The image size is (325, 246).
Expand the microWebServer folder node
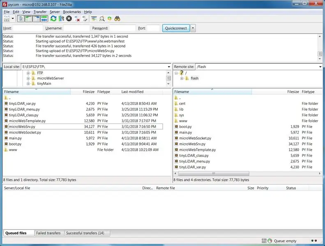click(x=28, y=78)
